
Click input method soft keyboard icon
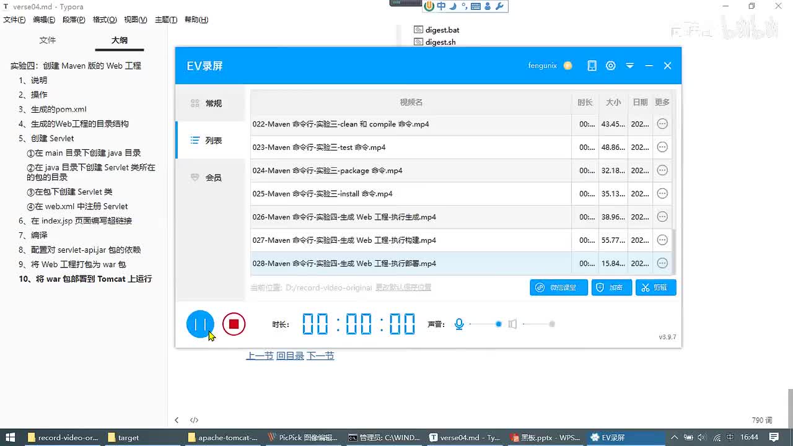click(x=476, y=6)
